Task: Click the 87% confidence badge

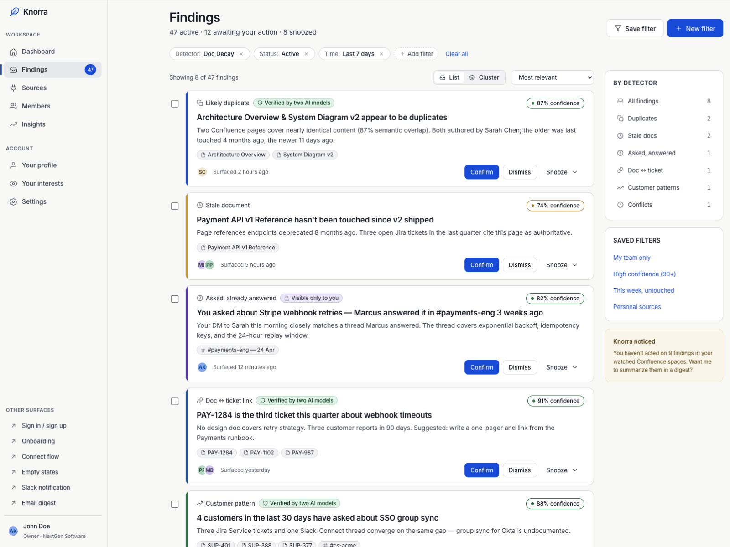Action: coord(555,103)
